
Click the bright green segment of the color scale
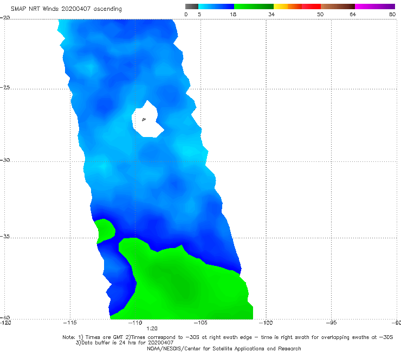254,6
